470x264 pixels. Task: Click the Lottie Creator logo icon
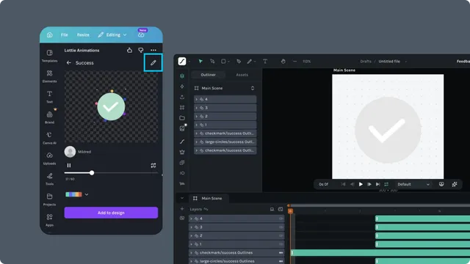pos(182,61)
